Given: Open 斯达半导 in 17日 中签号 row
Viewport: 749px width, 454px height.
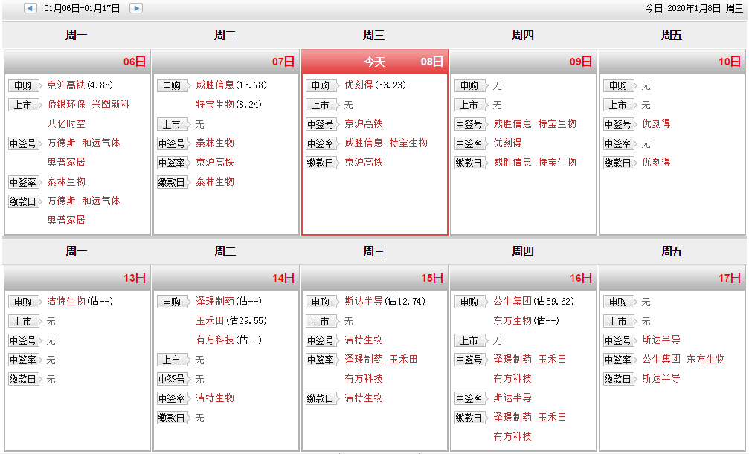Looking at the screenshot, I should 661,340.
